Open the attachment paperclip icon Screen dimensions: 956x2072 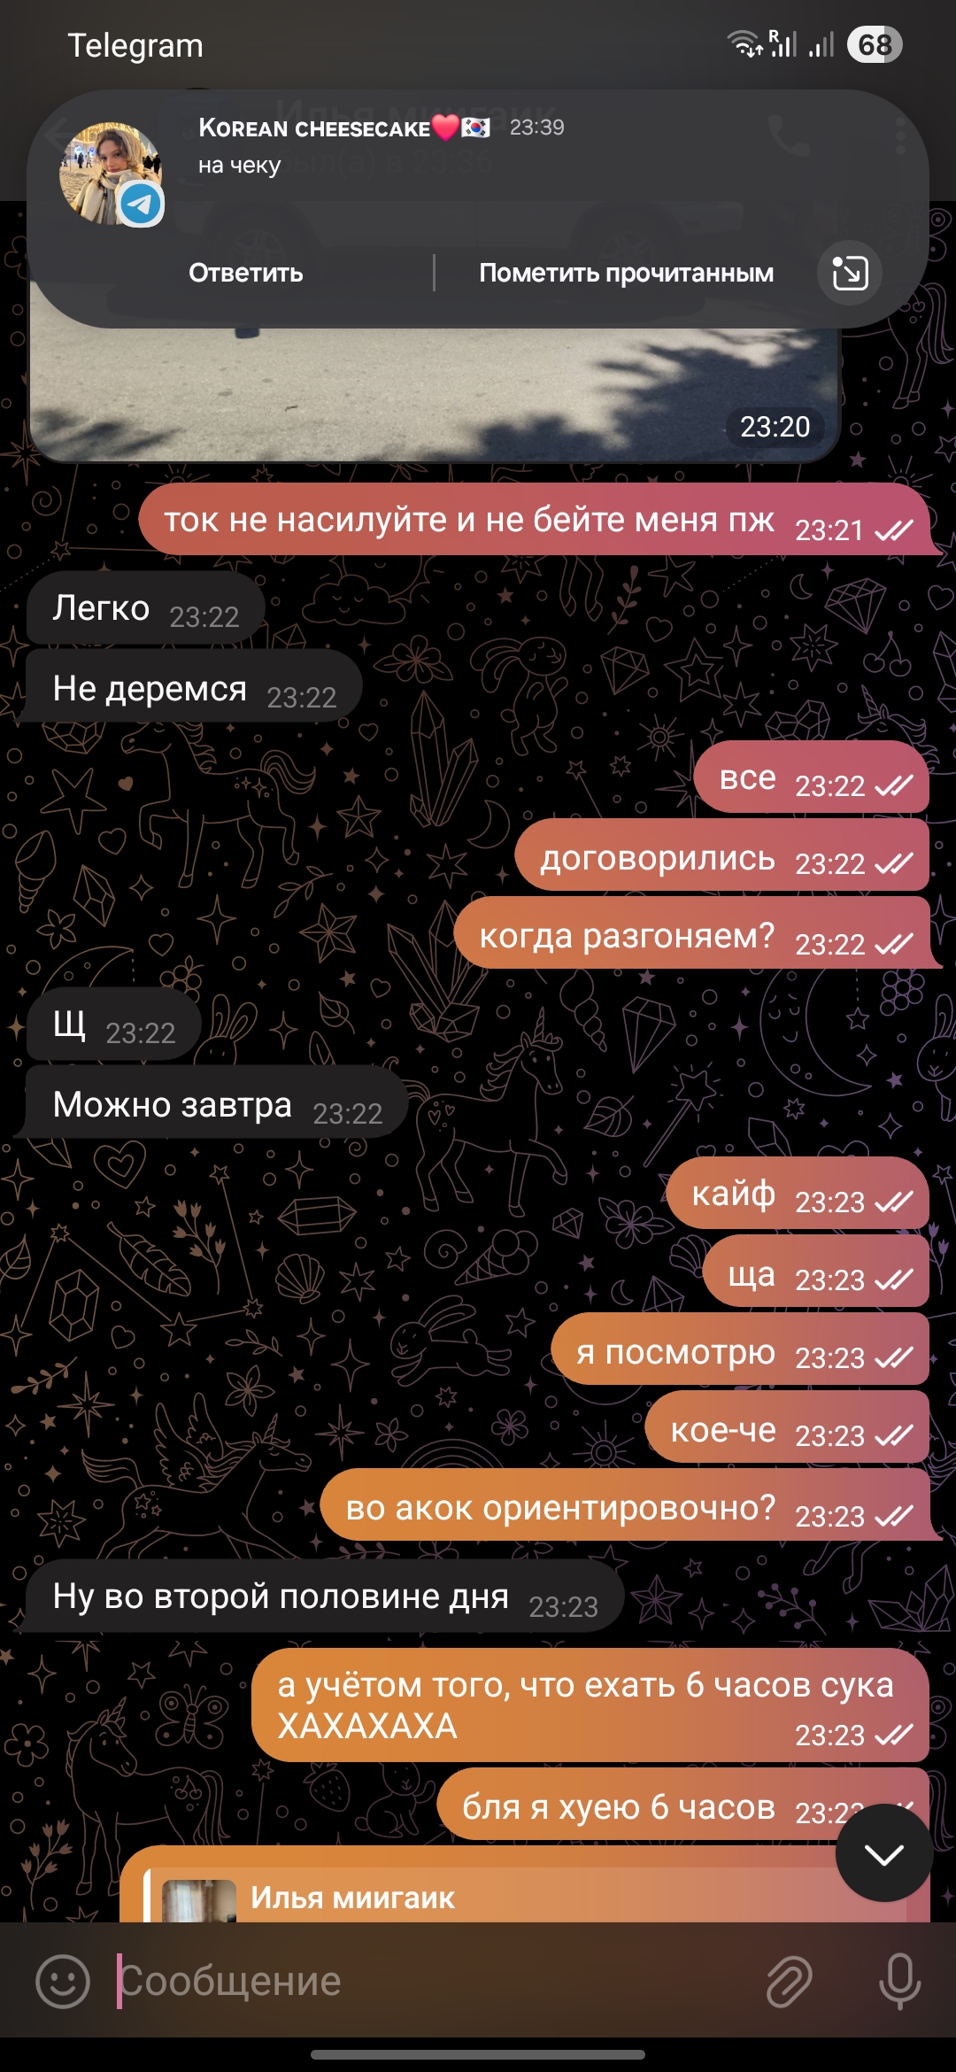[x=790, y=1981]
